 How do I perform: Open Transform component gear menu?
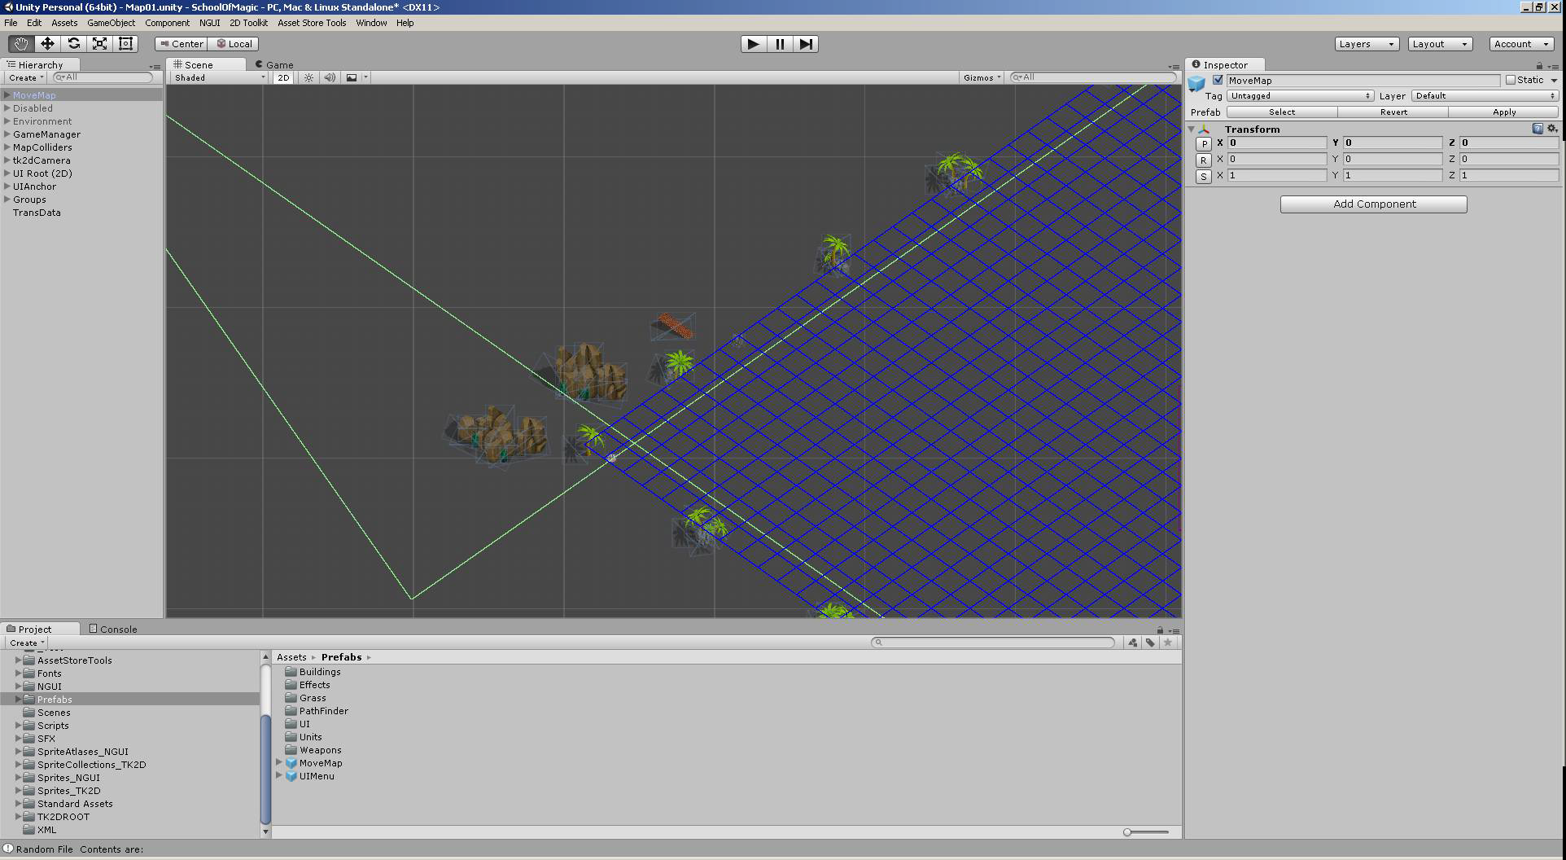pos(1552,129)
